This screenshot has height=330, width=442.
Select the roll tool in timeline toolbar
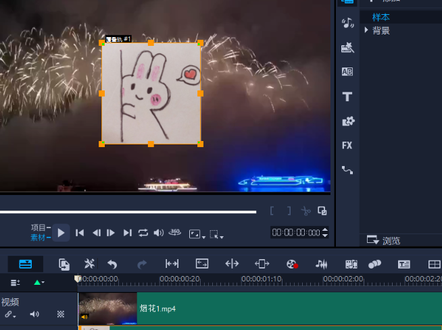pos(232,264)
